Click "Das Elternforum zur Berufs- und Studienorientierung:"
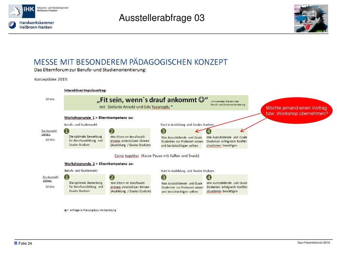 coord(90,70)
